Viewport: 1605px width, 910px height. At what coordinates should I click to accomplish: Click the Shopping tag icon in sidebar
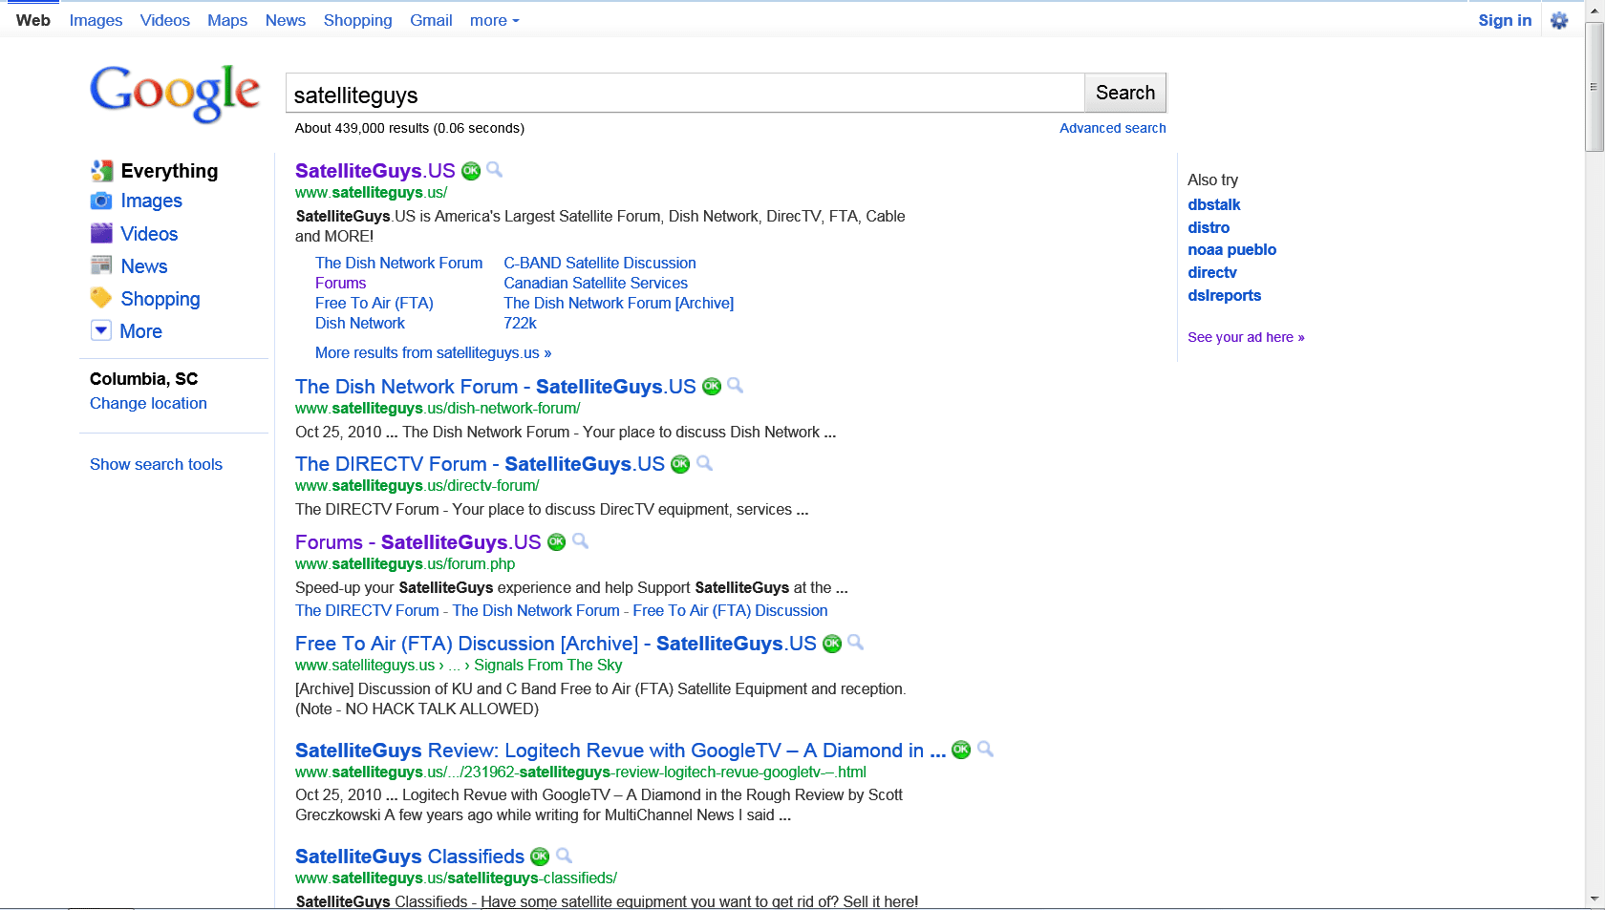coord(101,298)
